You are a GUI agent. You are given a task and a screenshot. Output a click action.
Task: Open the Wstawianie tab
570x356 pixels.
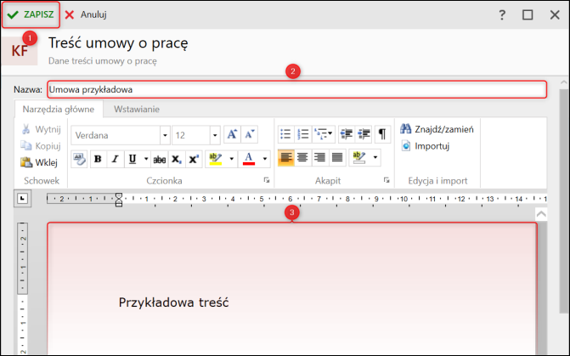coord(136,109)
